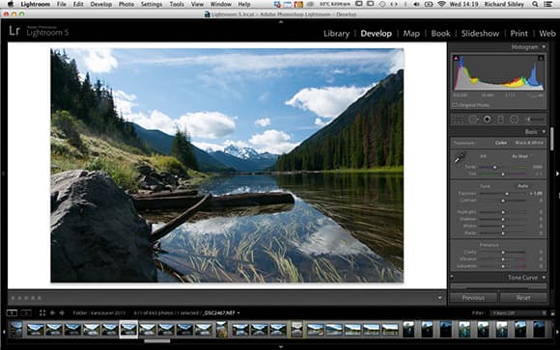The image size is (560, 350).
Task: Click the star rating in toolbar
Action: pos(26,298)
